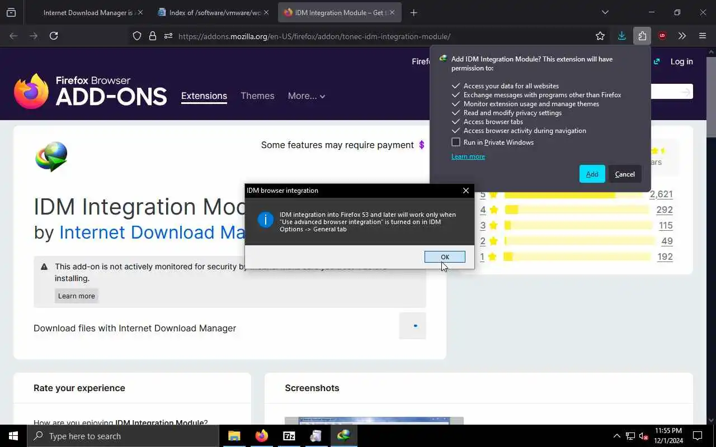This screenshot has height=447, width=716.
Task: Open 2,621 five-star reviews count
Action: tap(661, 194)
